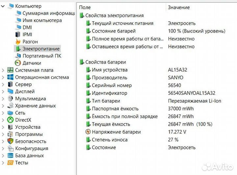The image size is (237, 175).
Task: Click the Разгон flame icon
Action: 18,41
